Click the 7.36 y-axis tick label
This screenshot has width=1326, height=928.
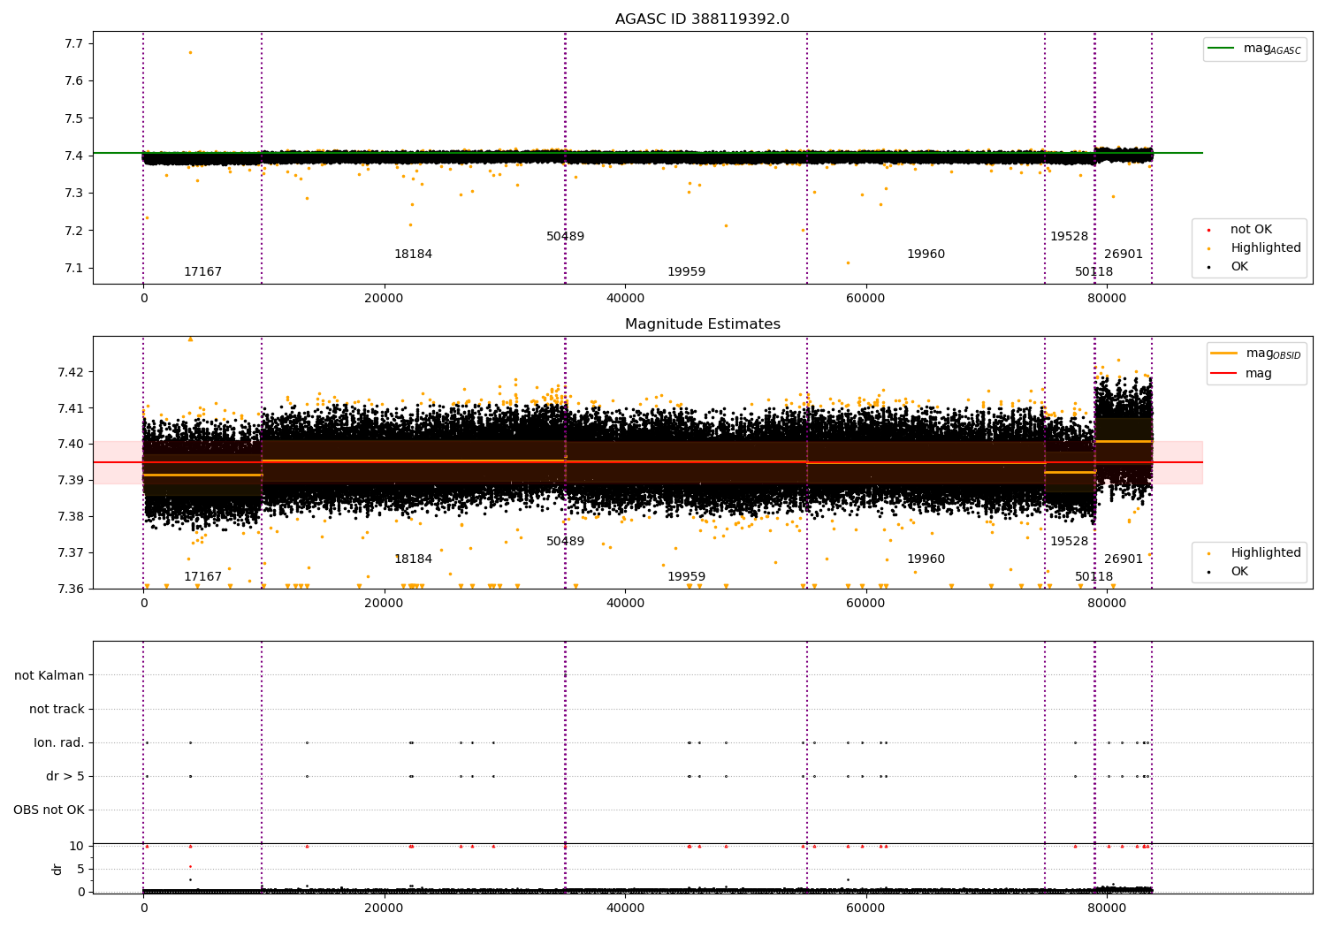[72, 590]
